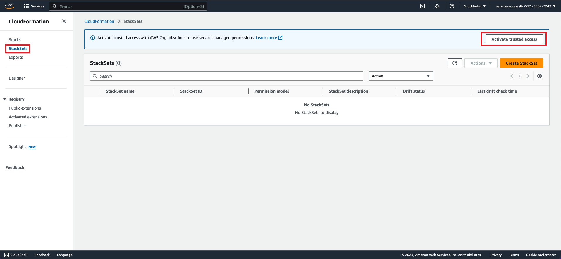The height and width of the screenshot is (259, 561).
Task: Open the notifications bell
Action: tap(437, 6)
